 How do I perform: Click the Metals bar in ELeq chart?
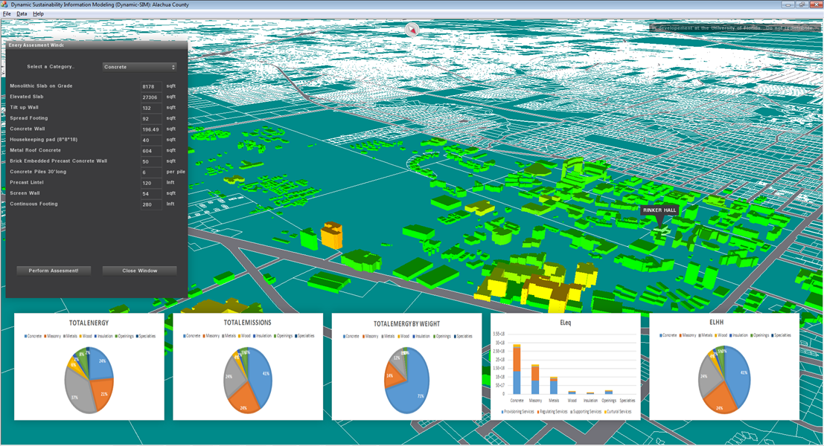coord(554,386)
